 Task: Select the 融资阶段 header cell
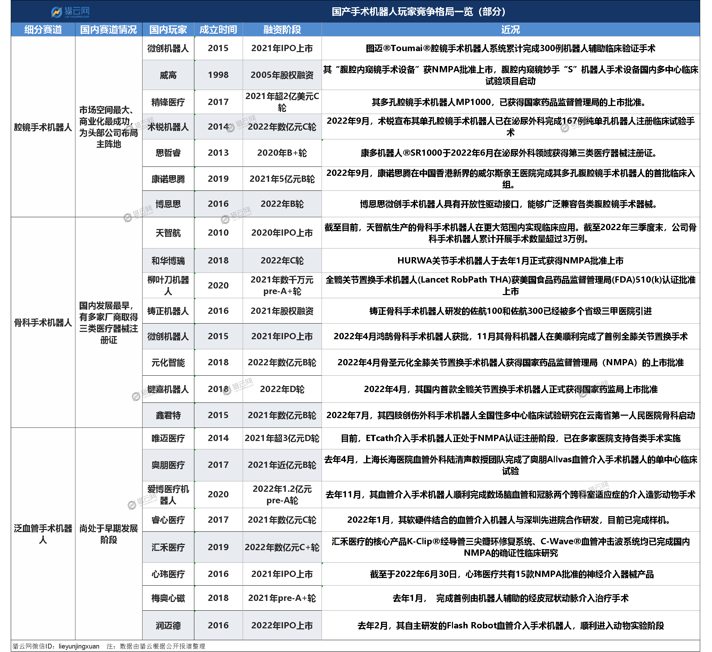pos(282,30)
